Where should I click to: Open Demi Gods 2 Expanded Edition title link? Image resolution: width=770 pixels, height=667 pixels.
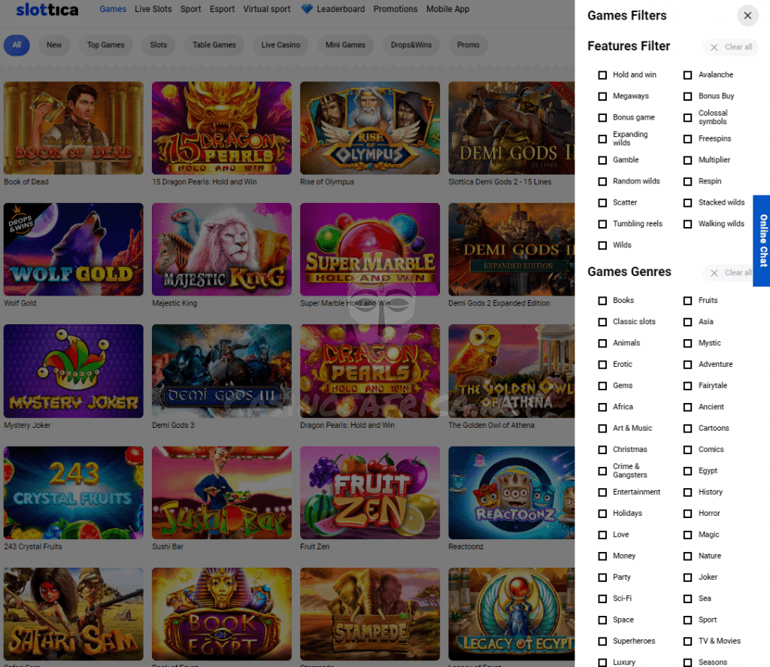click(x=499, y=304)
